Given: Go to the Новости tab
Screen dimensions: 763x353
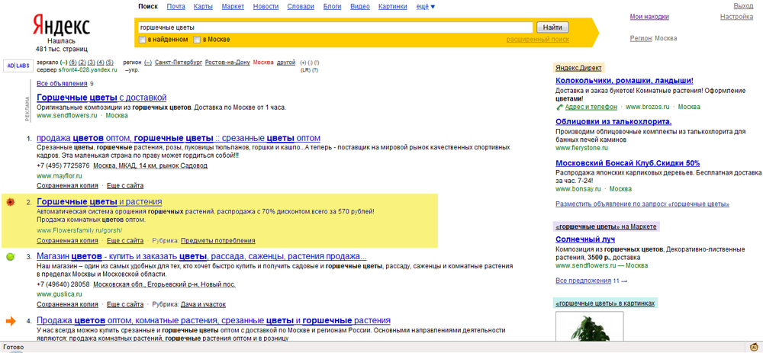Looking at the screenshot, I should point(266,6).
